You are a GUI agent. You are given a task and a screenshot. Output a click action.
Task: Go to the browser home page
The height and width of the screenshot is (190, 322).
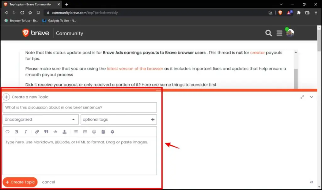[x=30, y=13]
